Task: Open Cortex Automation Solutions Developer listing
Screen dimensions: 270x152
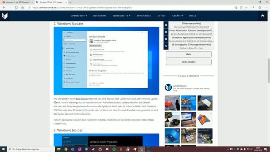Action: point(191,30)
